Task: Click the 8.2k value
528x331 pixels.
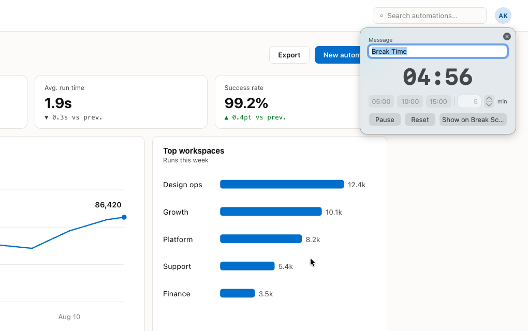Action: (313, 239)
